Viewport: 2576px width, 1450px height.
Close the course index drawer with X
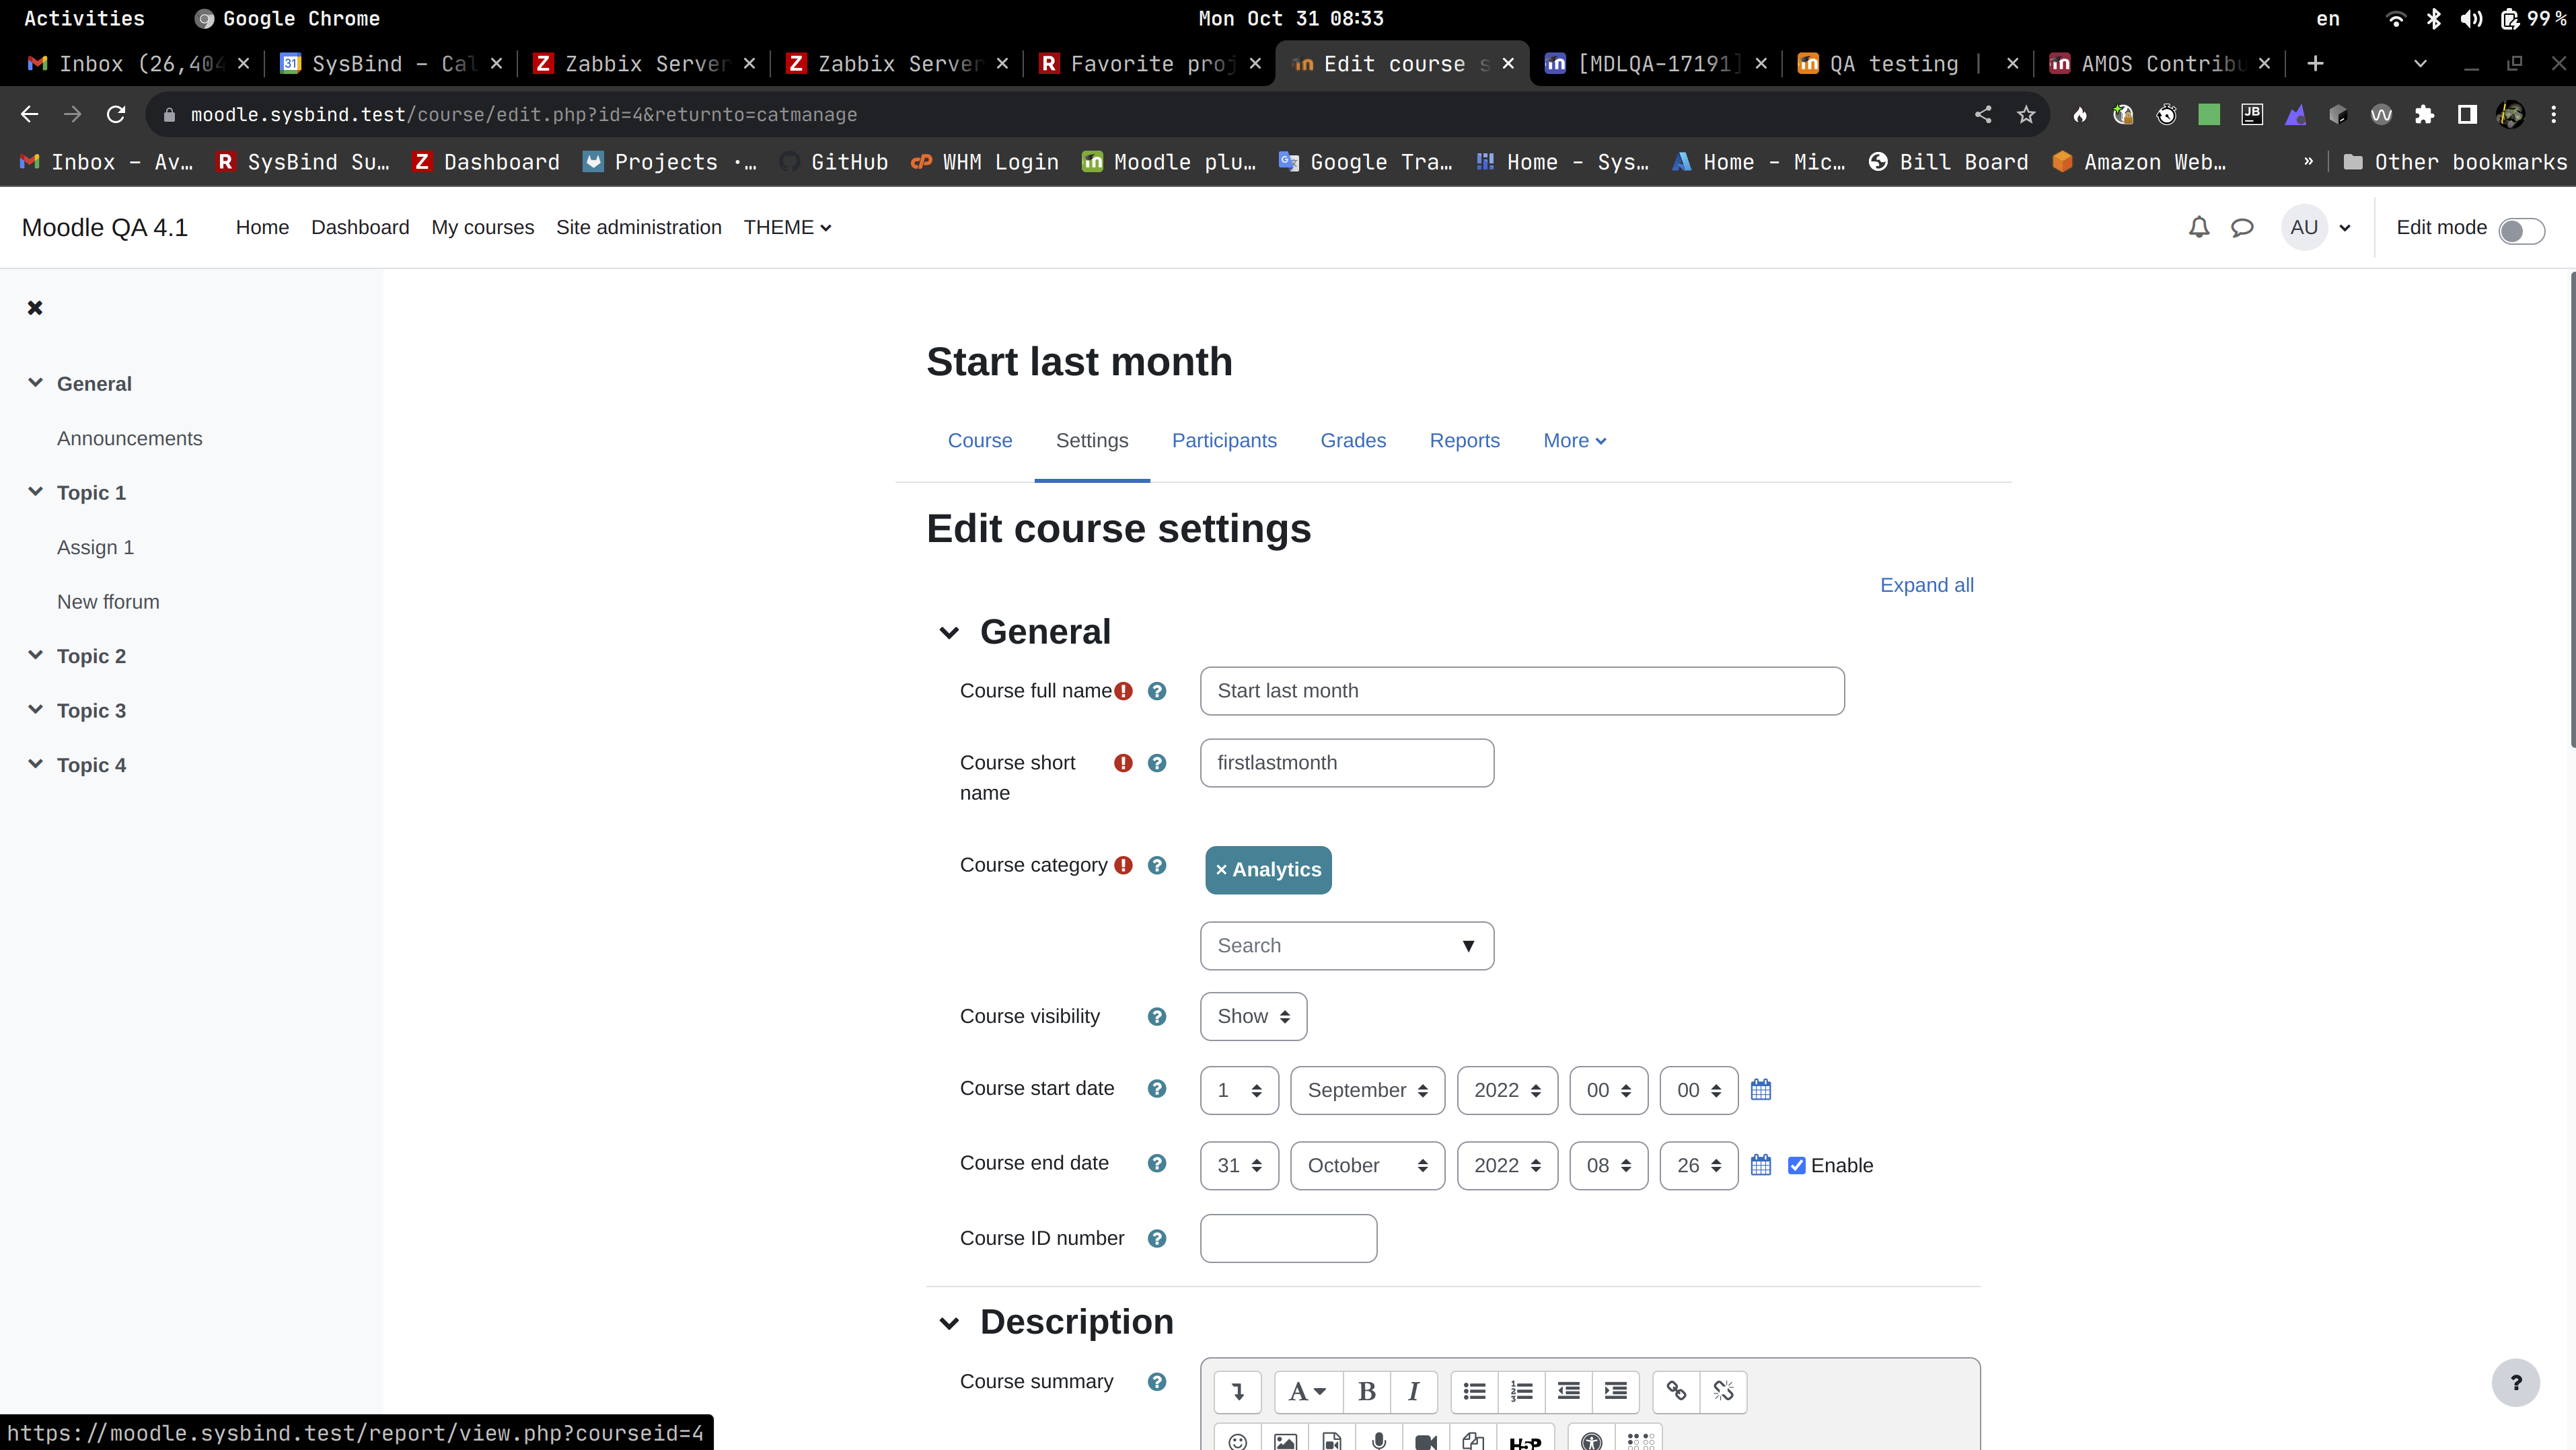click(35, 307)
